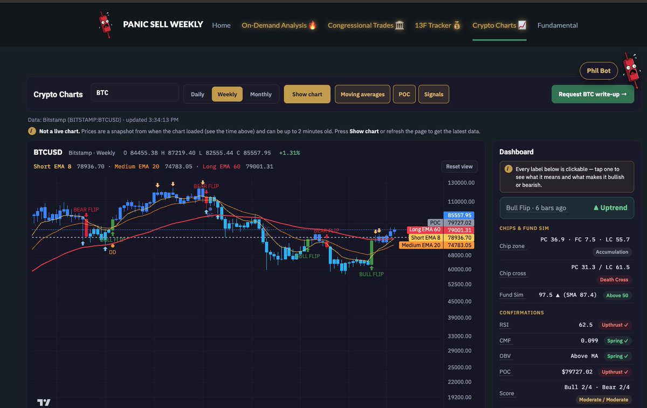Click the Death Cross badge
The width and height of the screenshot is (647, 408).
pos(614,280)
